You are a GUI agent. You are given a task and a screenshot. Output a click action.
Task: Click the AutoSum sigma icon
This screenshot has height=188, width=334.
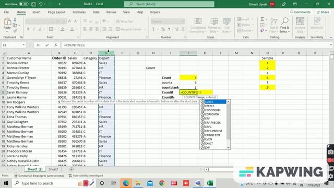click(262, 19)
